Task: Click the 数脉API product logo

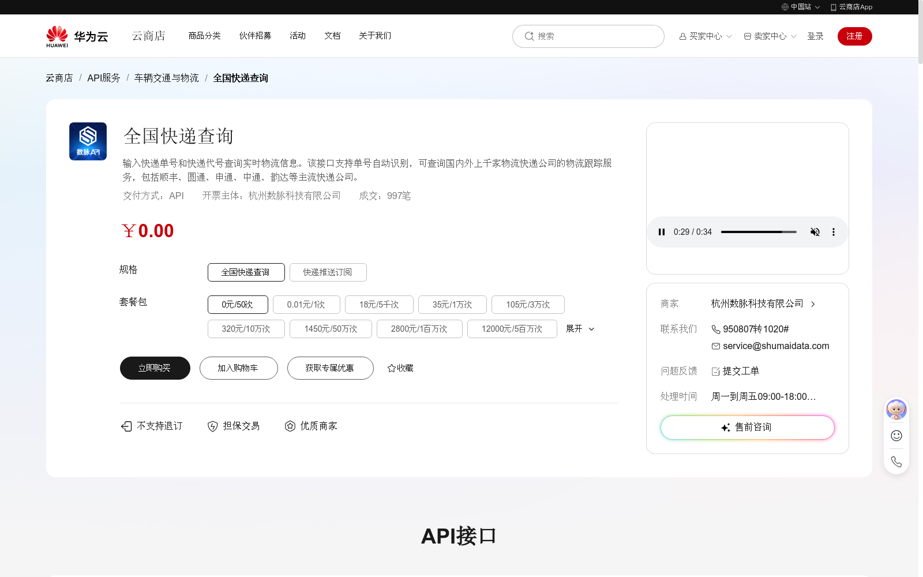Action: (x=88, y=141)
